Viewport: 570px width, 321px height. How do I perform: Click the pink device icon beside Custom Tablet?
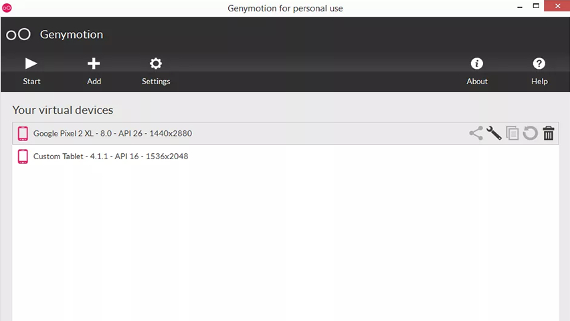point(23,156)
